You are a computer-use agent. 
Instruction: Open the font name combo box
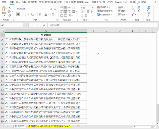(29, 9)
